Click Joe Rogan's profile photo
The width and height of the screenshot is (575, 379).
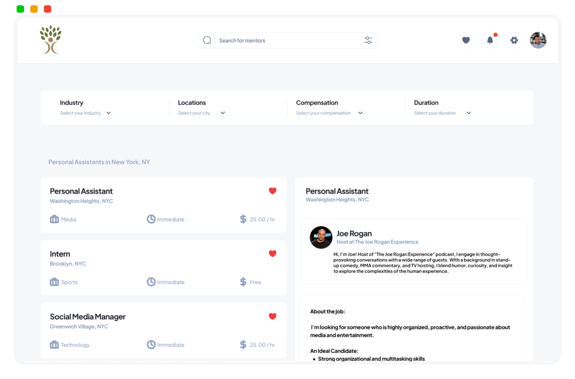(321, 237)
